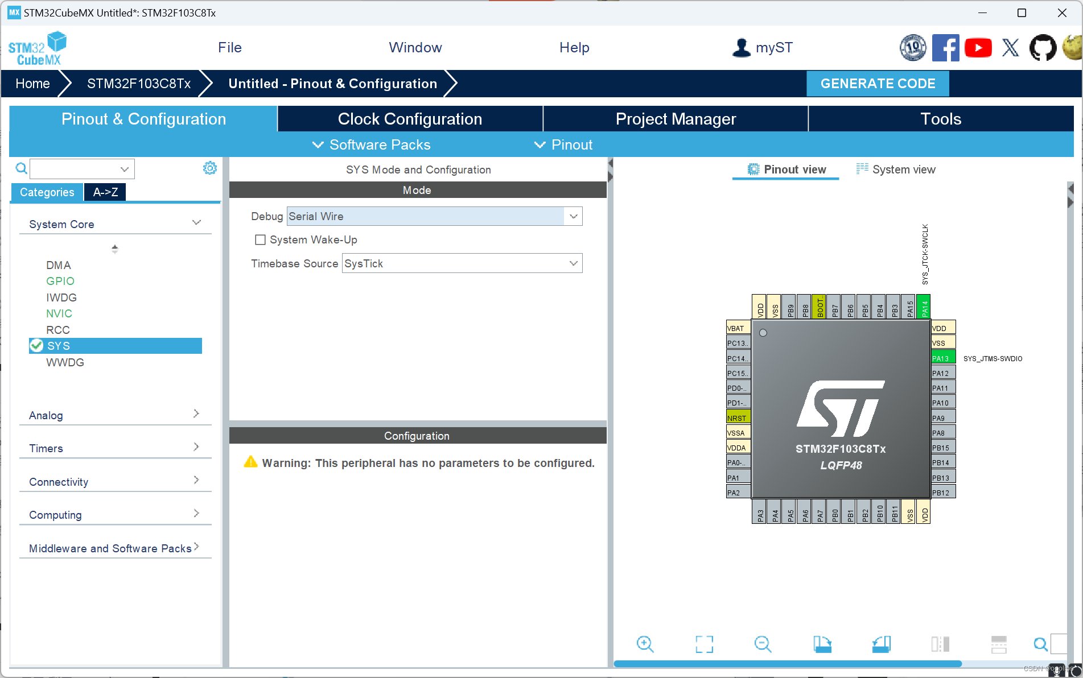Screen dimensions: 1083x678
Task: Select NVIC in System Core list
Action: click(x=59, y=313)
